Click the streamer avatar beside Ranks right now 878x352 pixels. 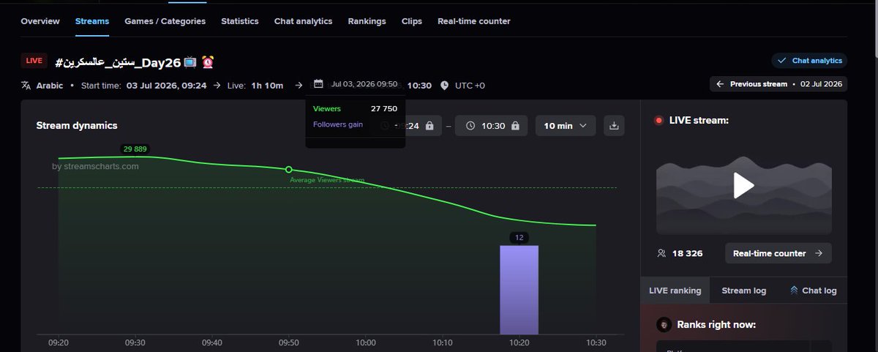click(664, 324)
